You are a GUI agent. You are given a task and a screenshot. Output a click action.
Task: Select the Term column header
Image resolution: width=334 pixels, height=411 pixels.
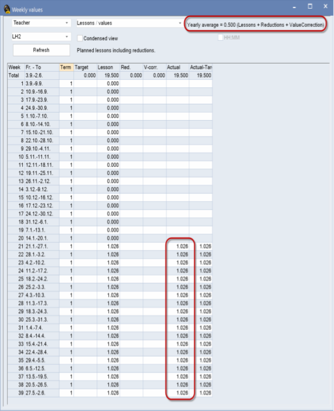[x=66, y=68]
